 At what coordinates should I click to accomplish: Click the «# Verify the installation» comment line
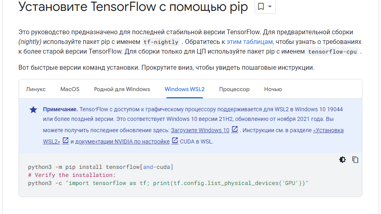click(71, 175)
